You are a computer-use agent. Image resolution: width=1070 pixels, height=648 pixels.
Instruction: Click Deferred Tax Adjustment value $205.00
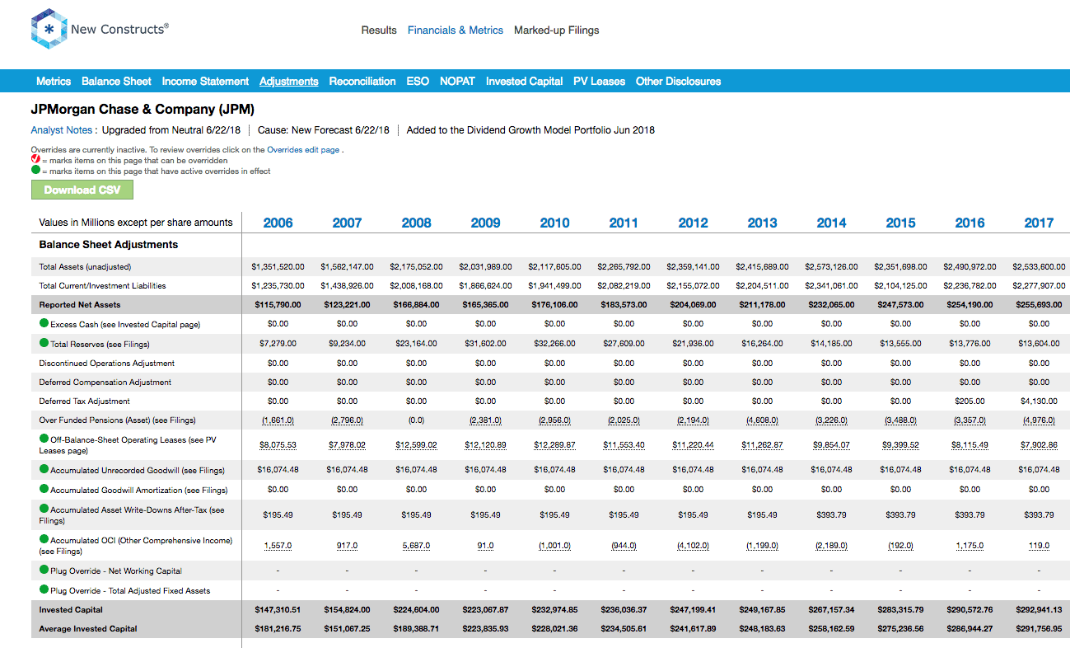coord(970,401)
